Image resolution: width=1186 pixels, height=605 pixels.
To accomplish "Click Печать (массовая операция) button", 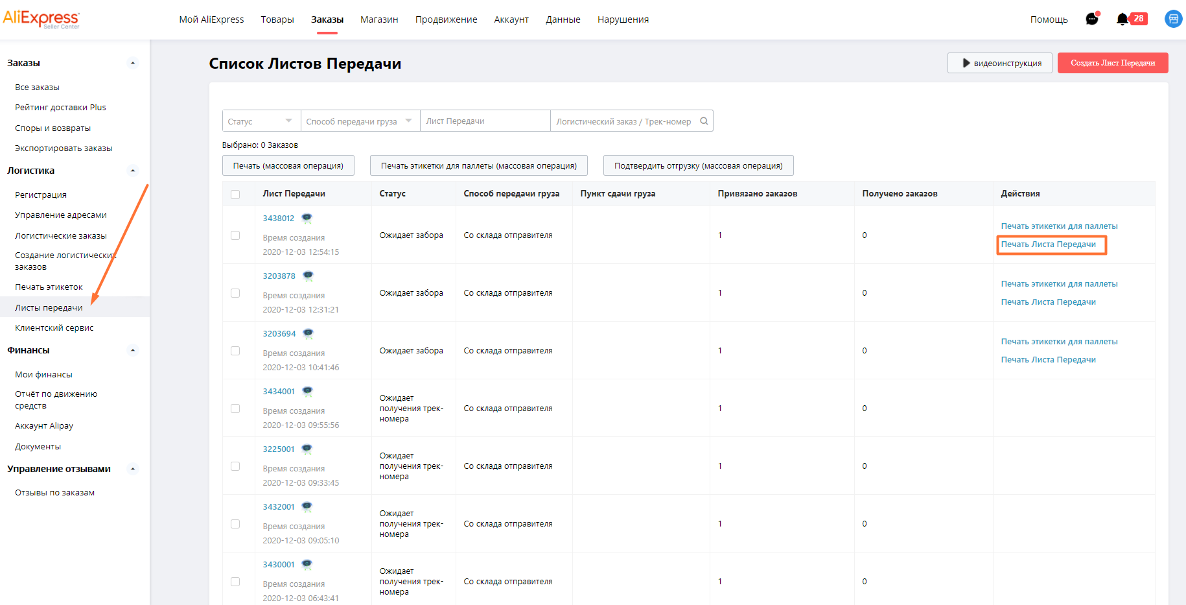I will [288, 165].
